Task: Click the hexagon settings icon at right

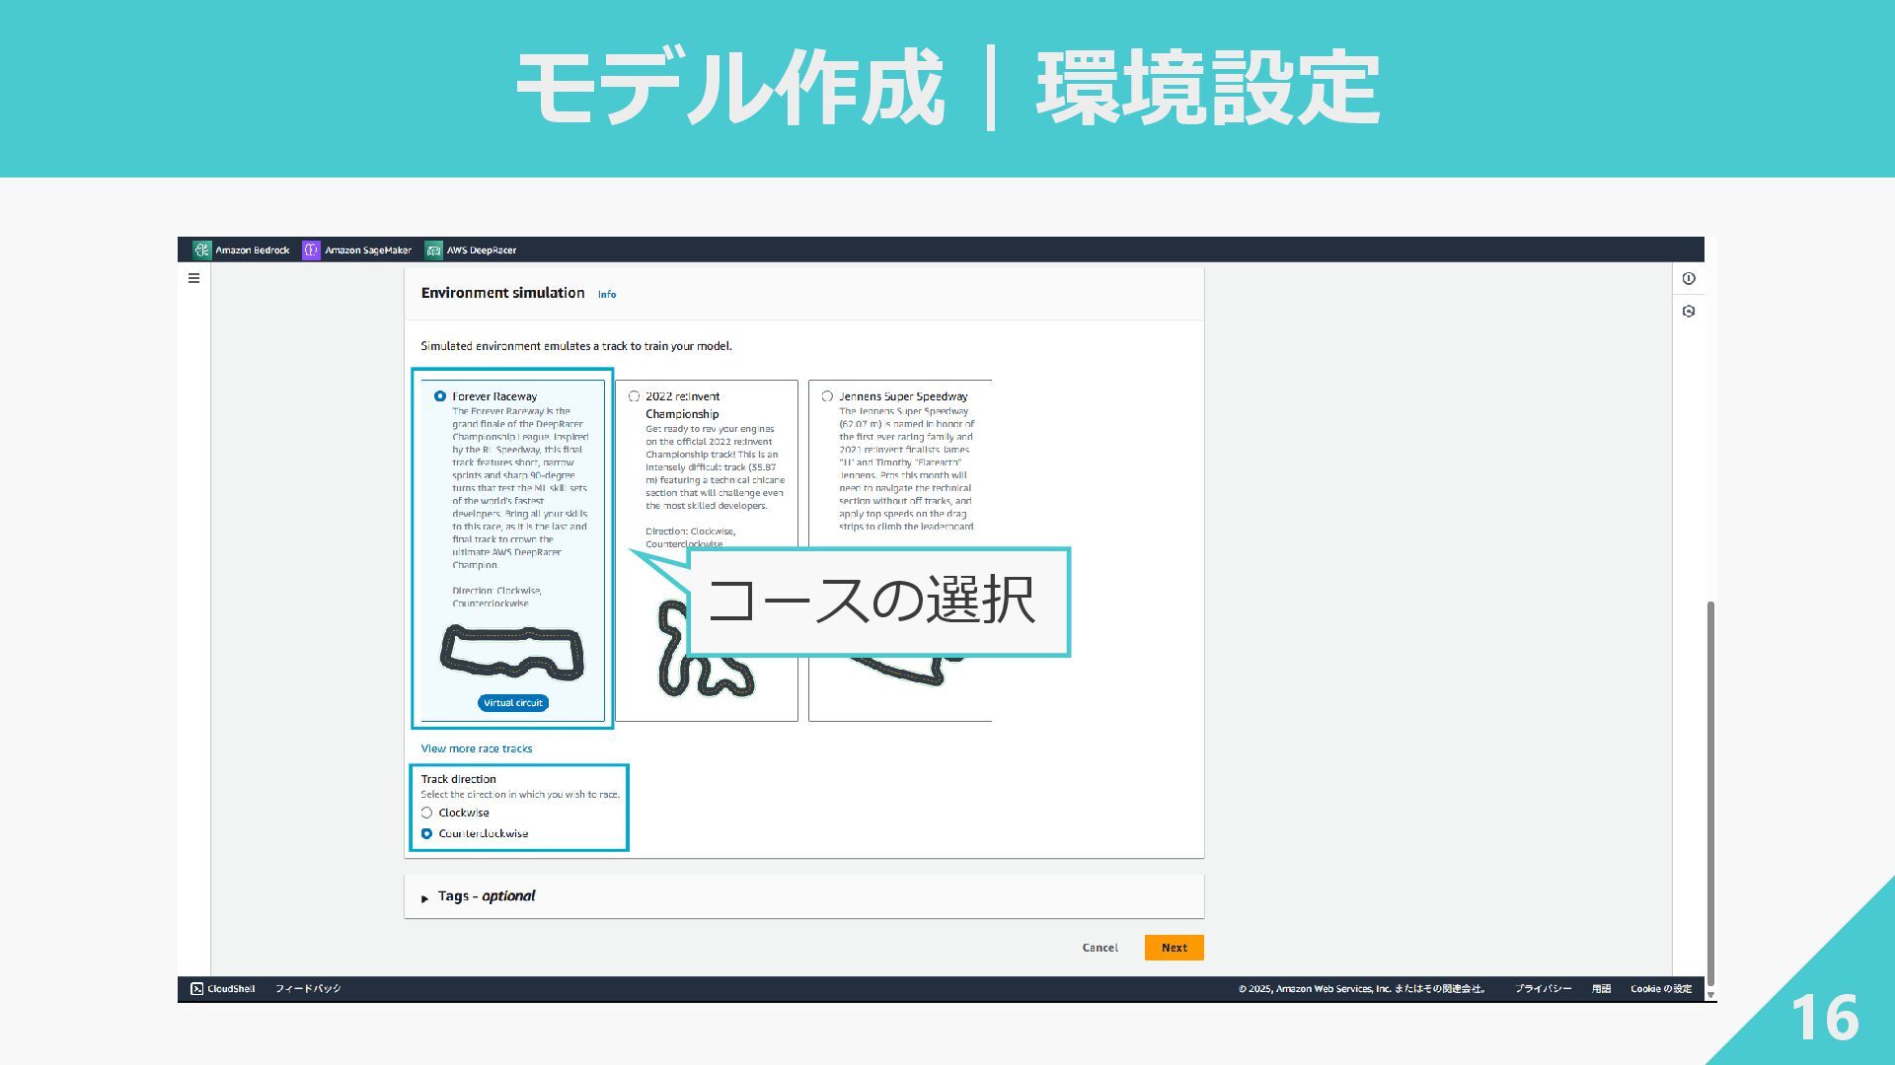Action: pyautogui.click(x=1689, y=312)
